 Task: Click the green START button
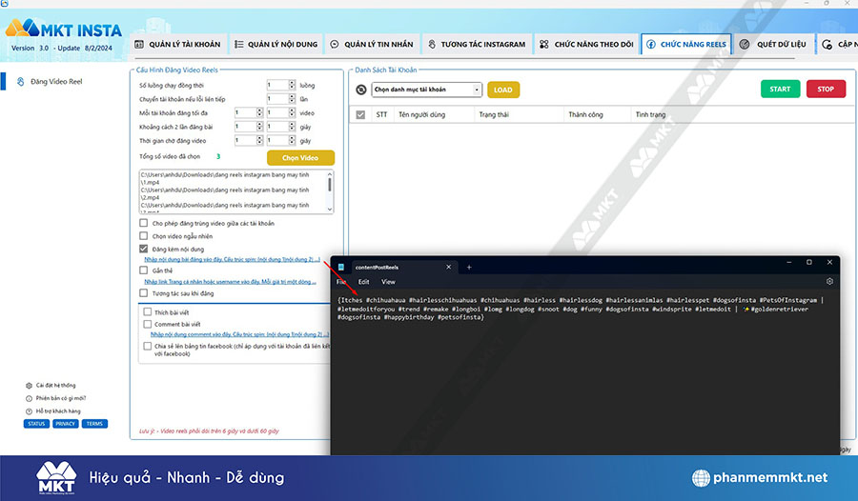780,90
